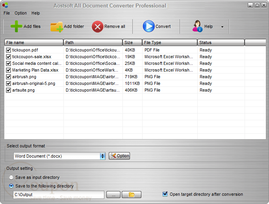This screenshot has width=269, height=204.
Task: Toggle Marketing Plan Data.xlsx checkbox
Action: pos(8,70)
